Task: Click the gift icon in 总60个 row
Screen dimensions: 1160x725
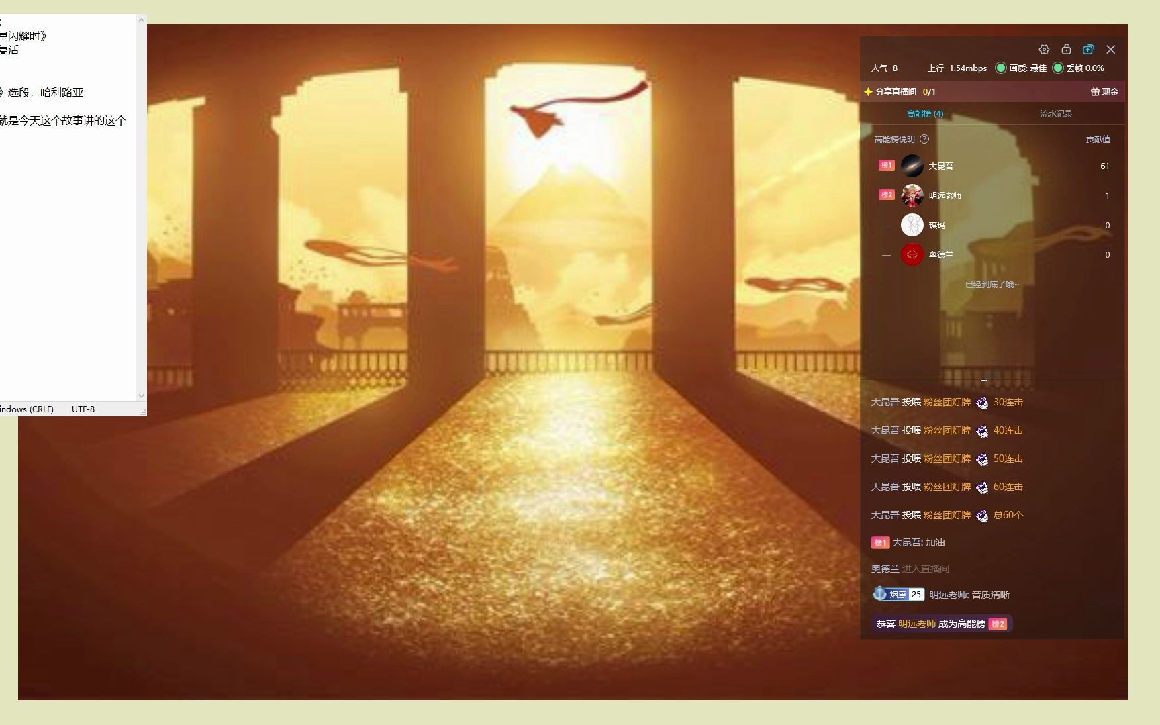Action: [x=982, y=516]
